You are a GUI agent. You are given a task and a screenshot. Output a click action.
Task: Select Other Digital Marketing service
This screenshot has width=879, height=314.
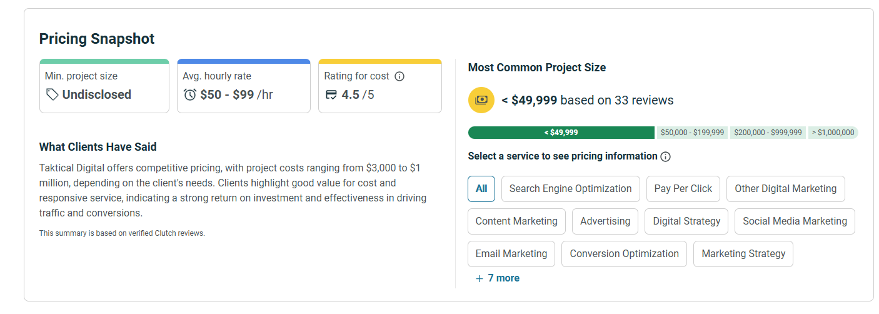[x=785, y=189]
